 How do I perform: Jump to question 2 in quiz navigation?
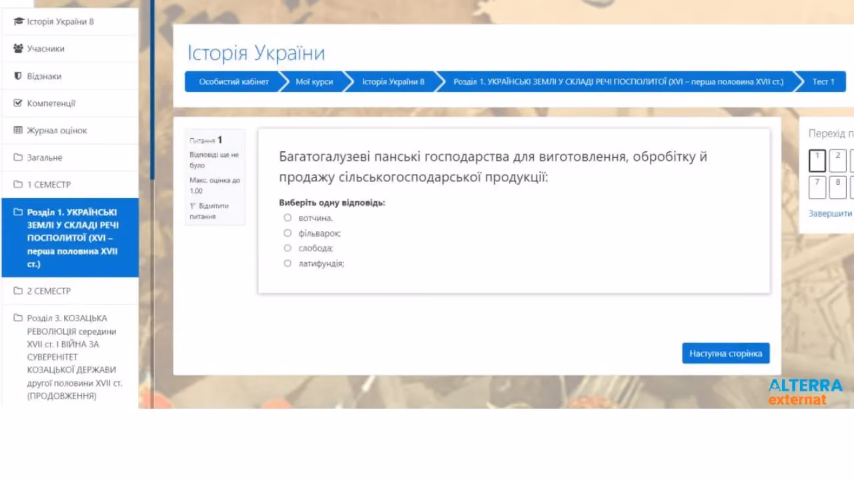(838, 161)
